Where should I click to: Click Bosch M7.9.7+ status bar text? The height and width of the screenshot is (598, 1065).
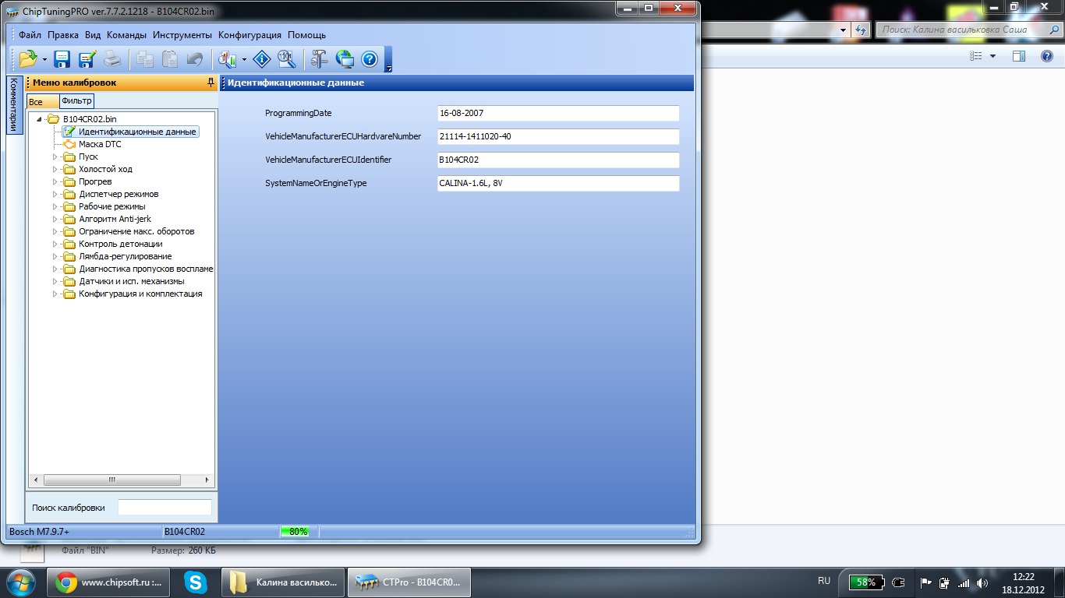pyautogui.click(x=39, y=532)
